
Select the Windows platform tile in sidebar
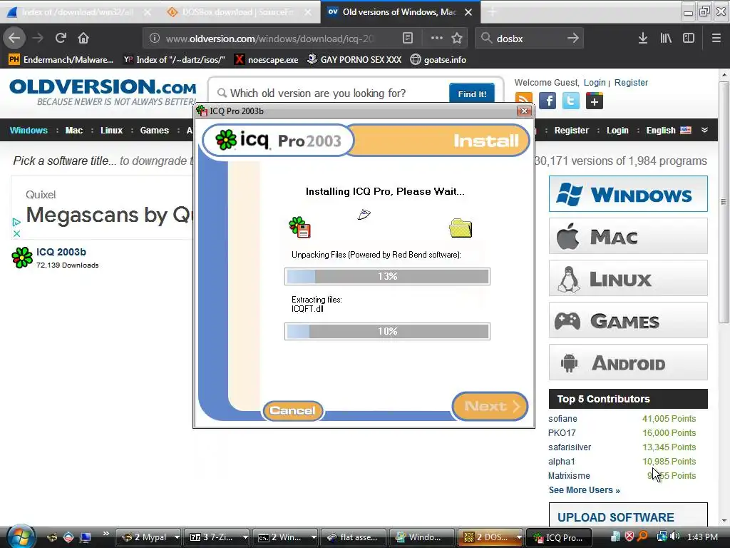point(628,194)
